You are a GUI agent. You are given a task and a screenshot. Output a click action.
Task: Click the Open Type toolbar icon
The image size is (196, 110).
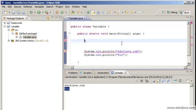click(x=73, y=12)
